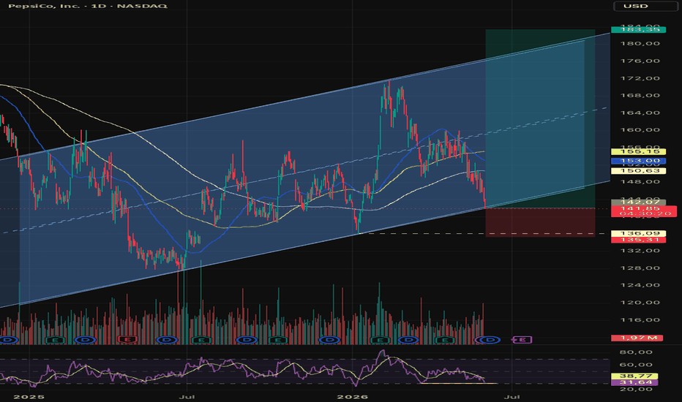
Task: Click the 150,63 moving average price label
Action: (638, 171)
